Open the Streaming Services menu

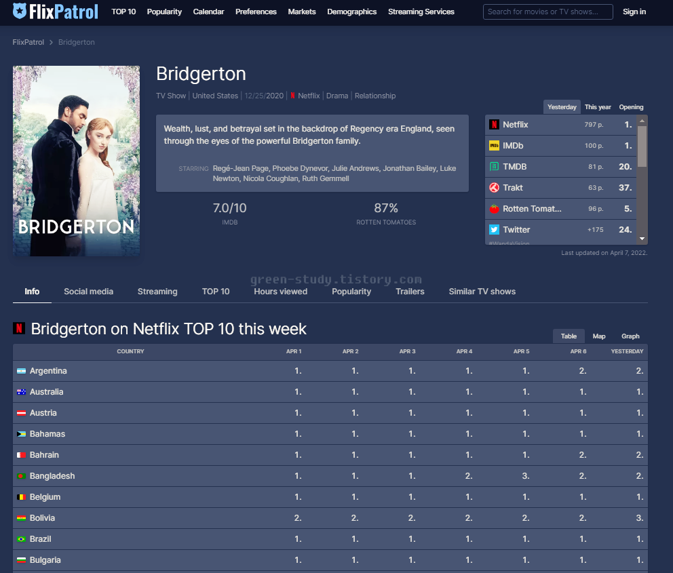point(421,12)
